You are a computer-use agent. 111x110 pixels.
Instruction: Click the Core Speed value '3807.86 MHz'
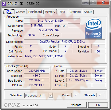click(37, 71)
